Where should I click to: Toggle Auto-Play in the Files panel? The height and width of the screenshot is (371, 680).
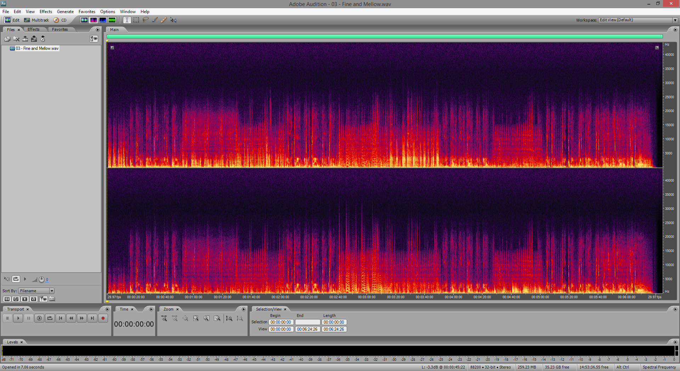pos(7,279)
